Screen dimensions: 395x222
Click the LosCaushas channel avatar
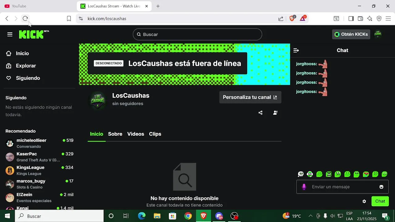point(98,100)
